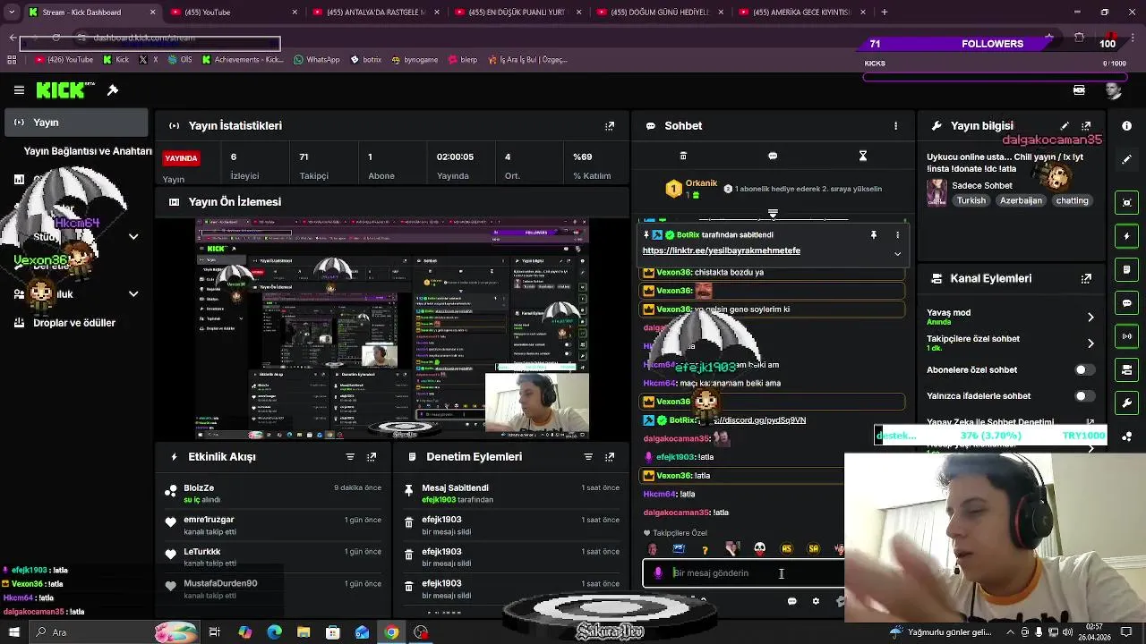This screenshot has height=644, width=1146.
Task: Open Chrome from the taskbar
Action: click(x=391, y=632)
